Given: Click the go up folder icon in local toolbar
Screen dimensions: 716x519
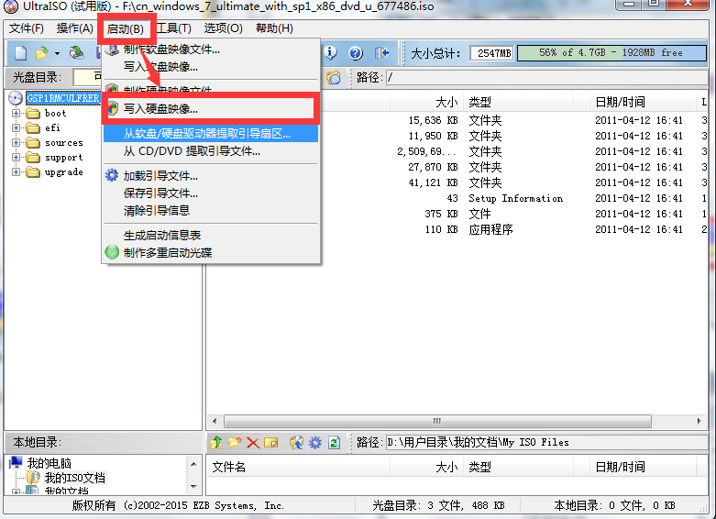Looking at the screenshot, I should (216, 443).
